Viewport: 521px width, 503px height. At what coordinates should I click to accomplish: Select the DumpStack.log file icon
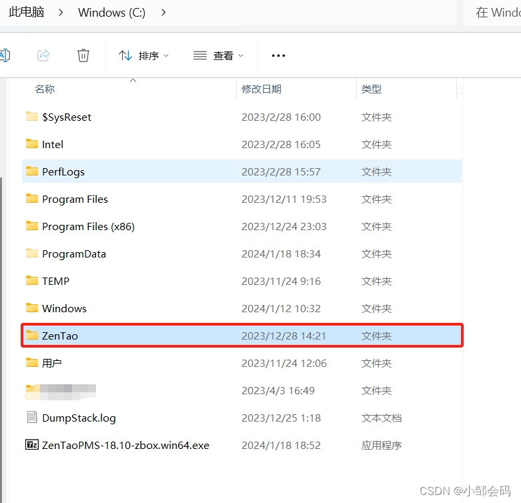pos(32,417)
